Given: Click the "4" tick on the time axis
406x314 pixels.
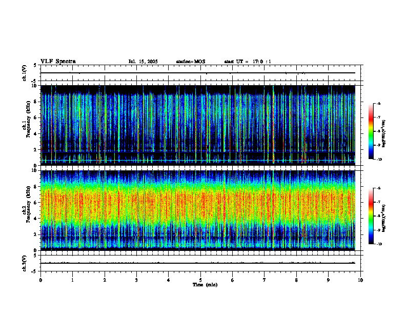Looking at the screenshot, I should tap(169, 280).
